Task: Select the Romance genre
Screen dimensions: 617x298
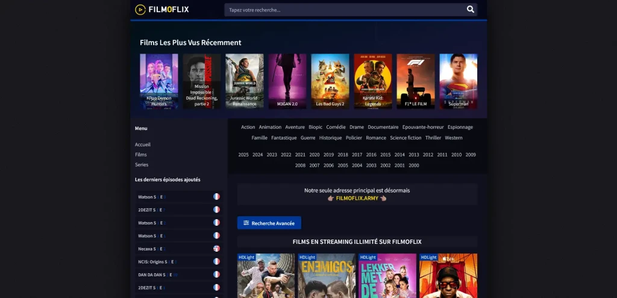Action: (x=376, y=138)
